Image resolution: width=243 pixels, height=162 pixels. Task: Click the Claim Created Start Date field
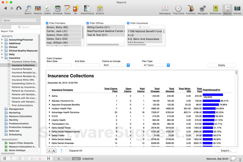(x=59, y=65)
